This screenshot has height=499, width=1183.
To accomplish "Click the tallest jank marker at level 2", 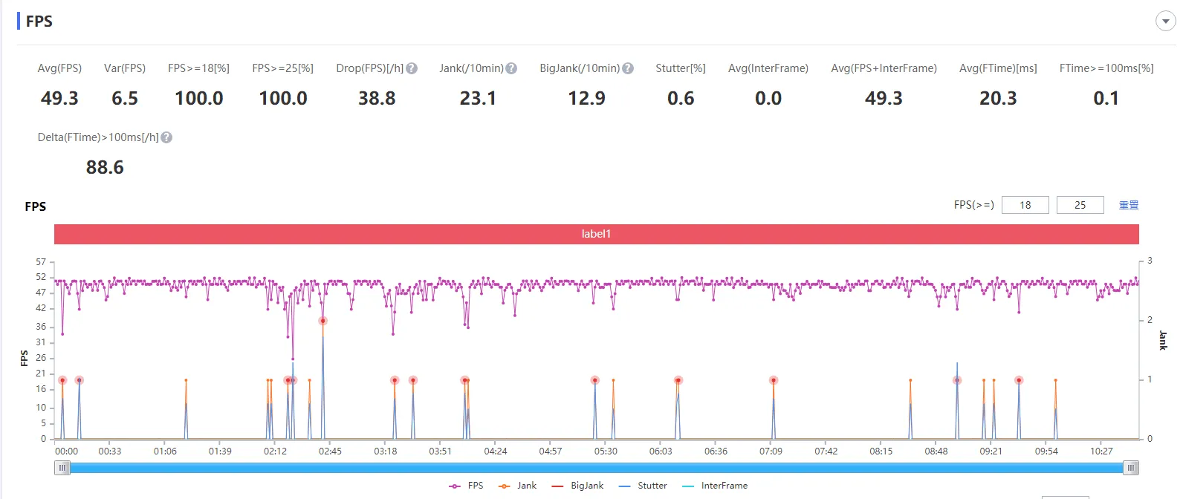I will 323,321.
